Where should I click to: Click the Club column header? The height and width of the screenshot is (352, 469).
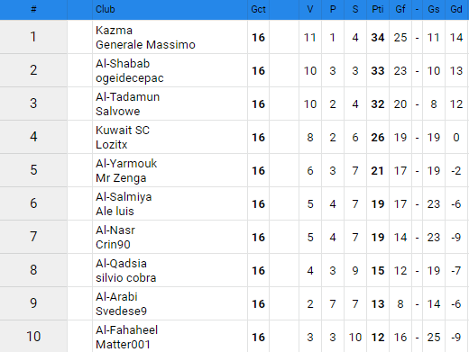coord(106,9)
